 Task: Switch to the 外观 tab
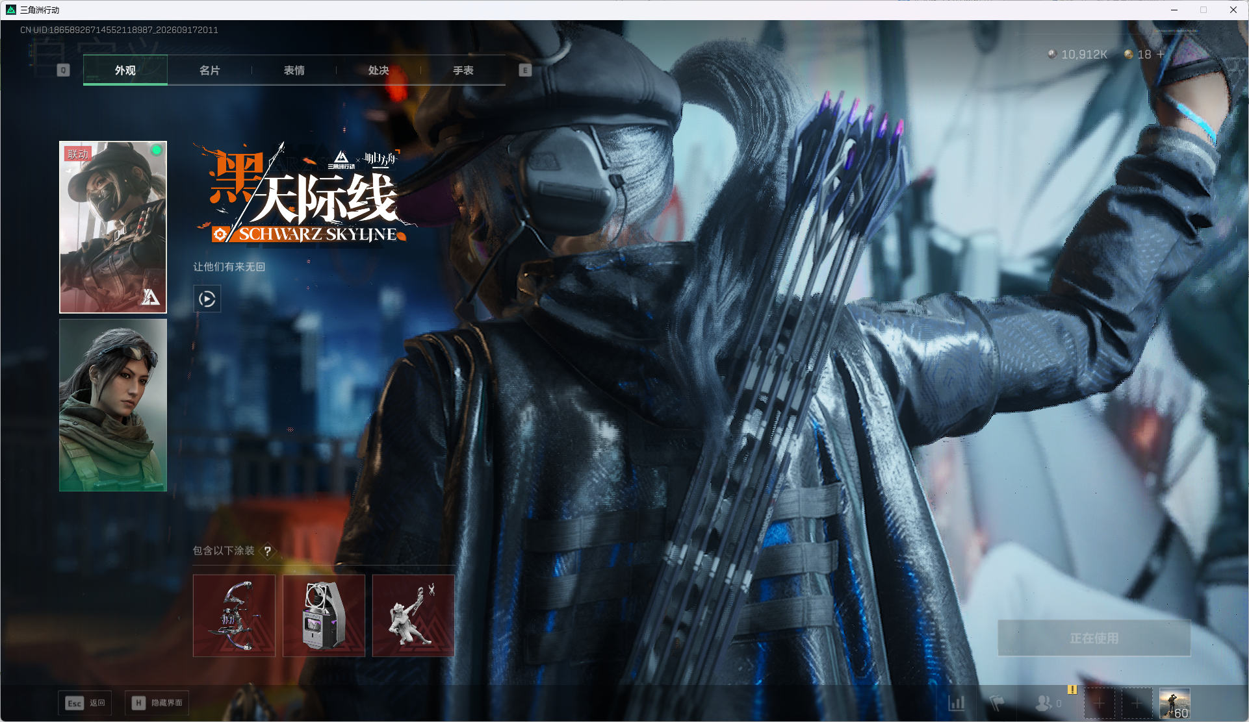click(125, 70)
